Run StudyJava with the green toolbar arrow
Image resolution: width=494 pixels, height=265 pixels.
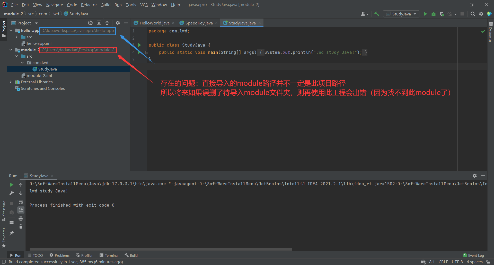point(425,14)
